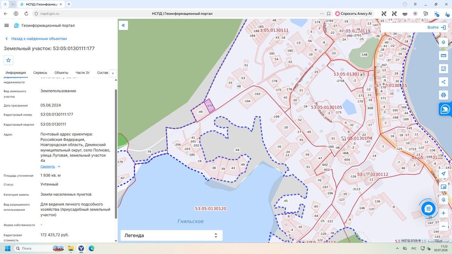Click the РУС keyboard language indicator

pos(414,249)
